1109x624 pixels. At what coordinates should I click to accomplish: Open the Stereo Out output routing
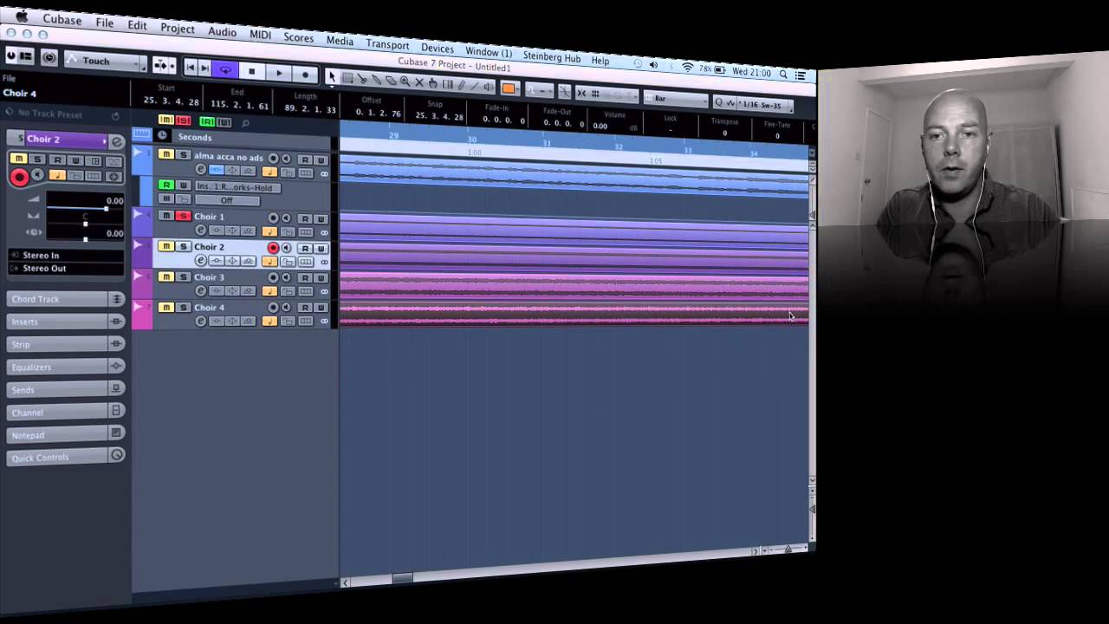pos(66,269)
